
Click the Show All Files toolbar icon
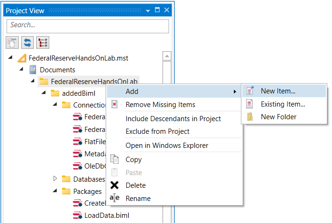pyautogui.click(x=12, y=43)
